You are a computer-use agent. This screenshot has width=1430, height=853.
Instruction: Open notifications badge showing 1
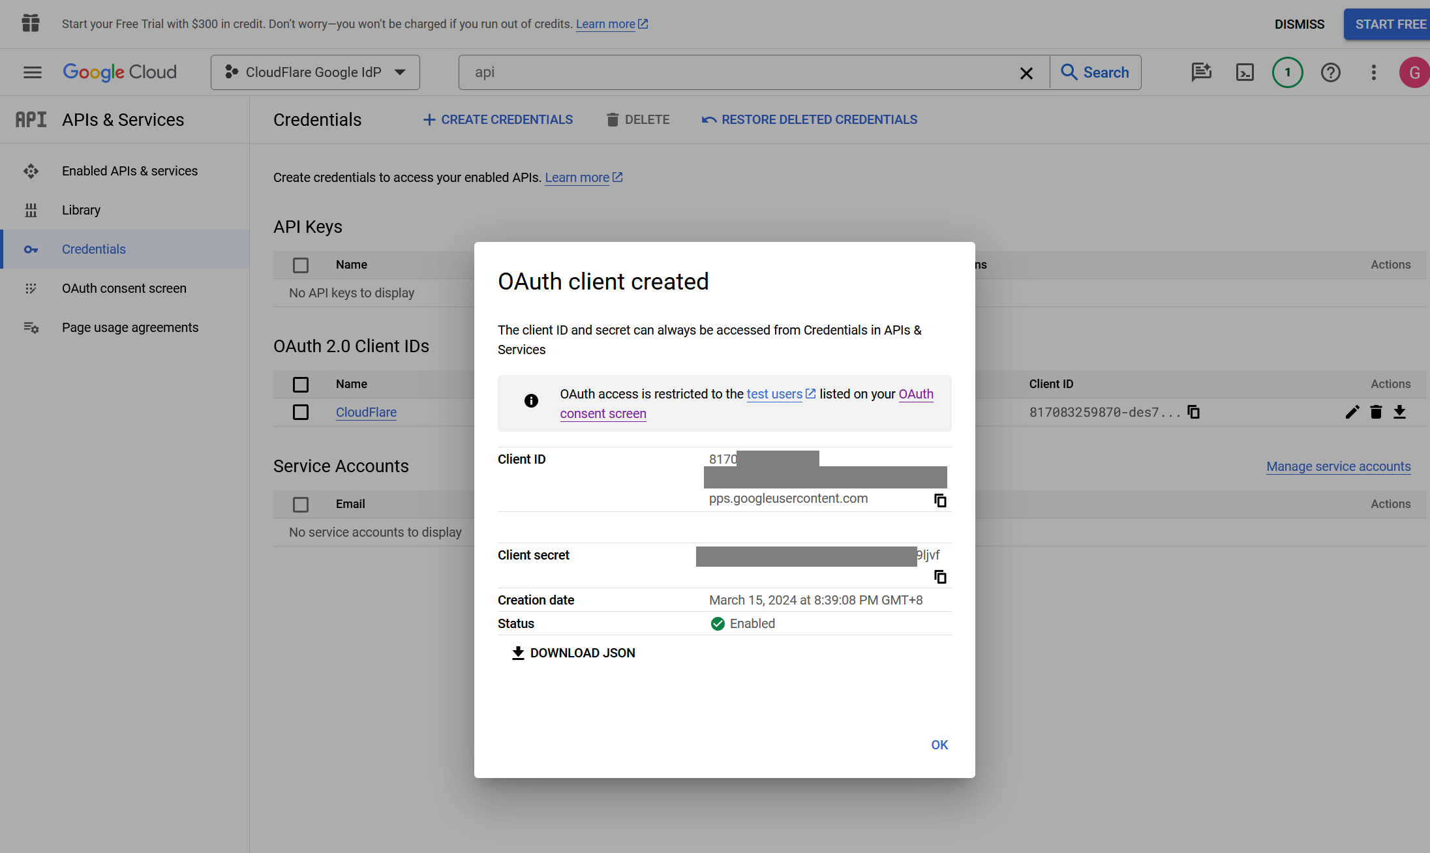(x=1287, y=72)
